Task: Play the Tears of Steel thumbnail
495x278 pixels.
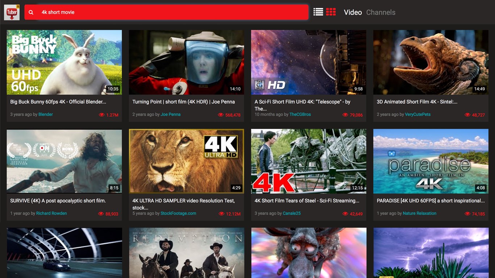Action: point(308,161)
